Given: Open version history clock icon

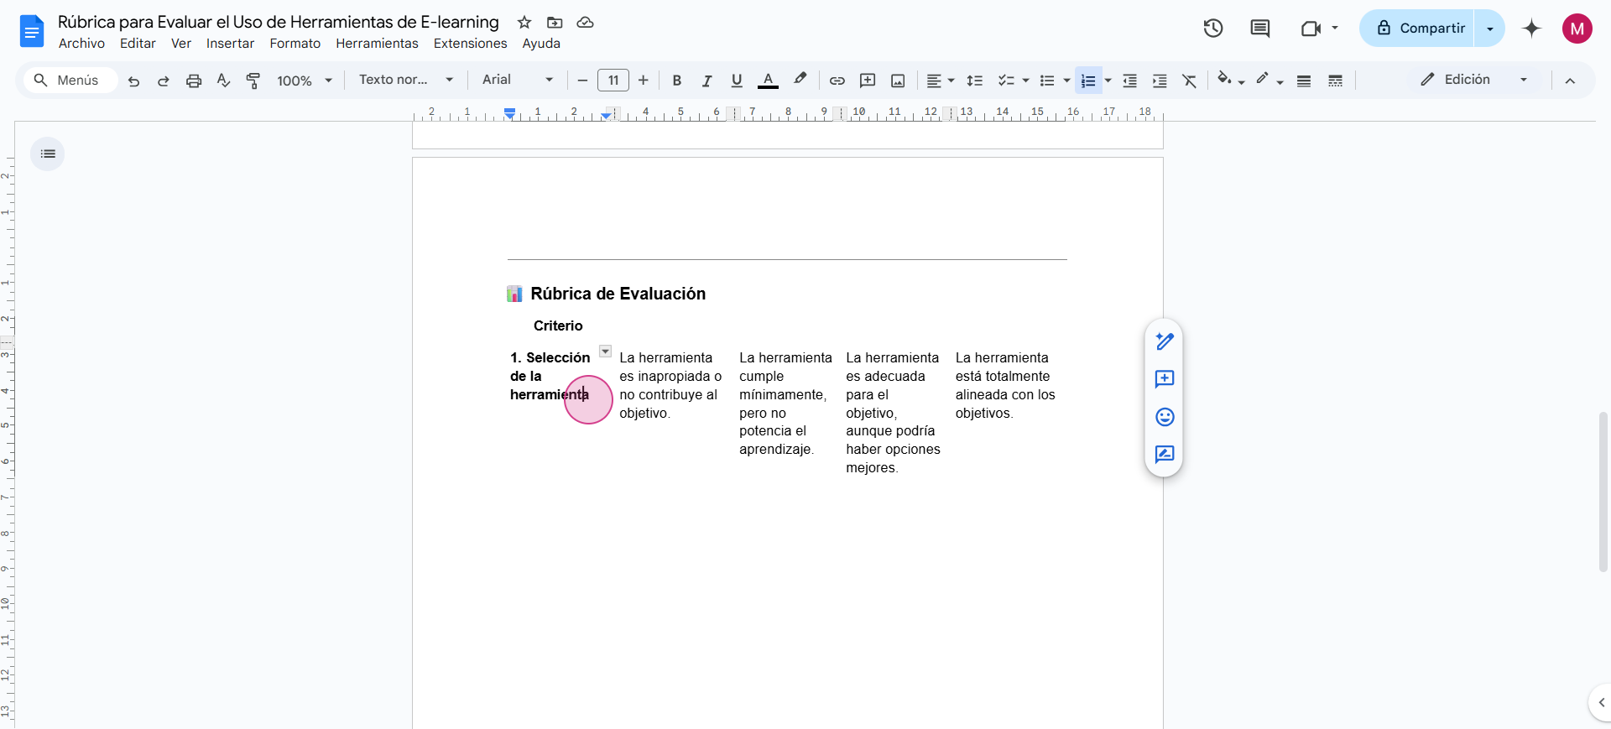Looking at the screenshot, I should pos(1213,29).
